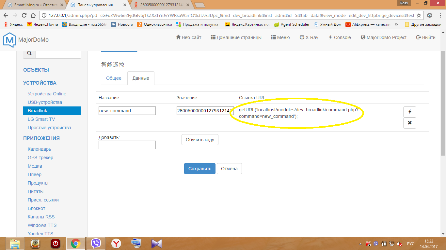Expand hidden system tray icons arrow
This screenshot has width=446, height=250.
pos(360,244)
